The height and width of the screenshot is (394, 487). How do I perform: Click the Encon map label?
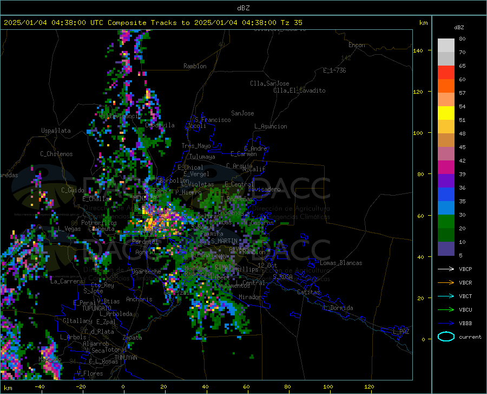[x=357, y=45]
